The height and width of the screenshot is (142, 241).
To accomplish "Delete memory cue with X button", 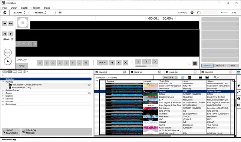I will pos(125,62).
